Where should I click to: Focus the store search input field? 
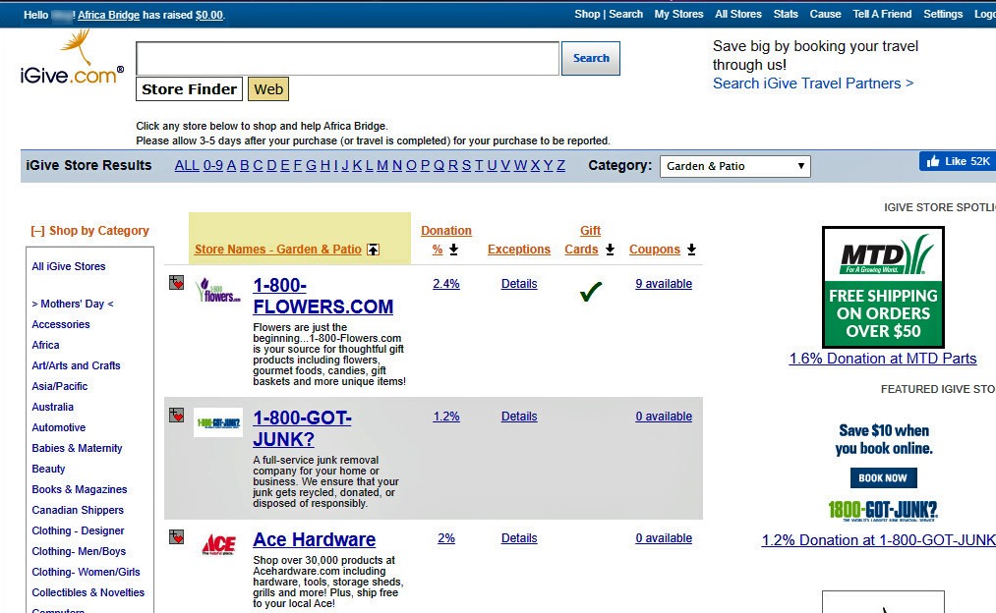347,58
